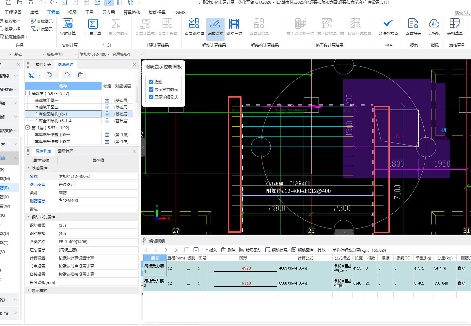The image size is (471, 326).
Task: Click 批量选择 tool
Action: pyautogui.click(x=10, y=29)
